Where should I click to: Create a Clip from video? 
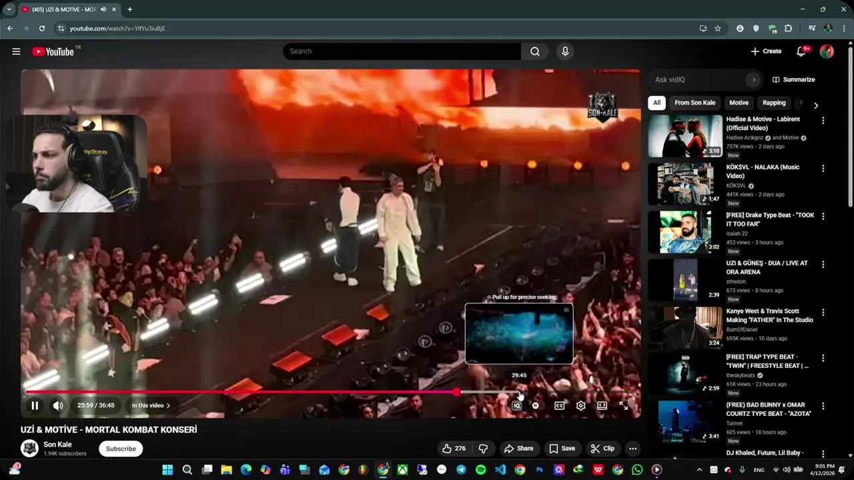(602, 449)
